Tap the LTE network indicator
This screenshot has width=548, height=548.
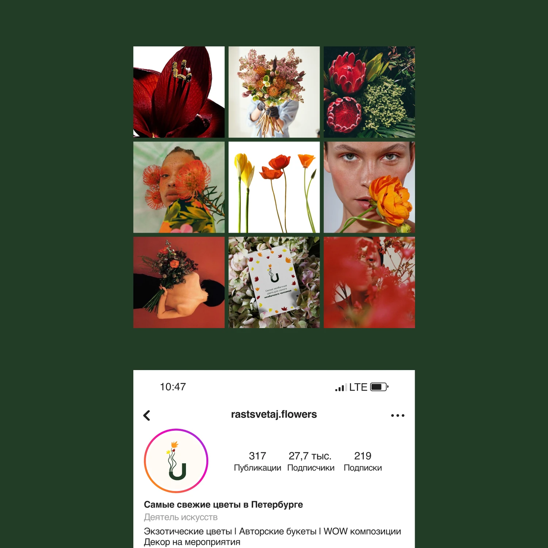358,387
